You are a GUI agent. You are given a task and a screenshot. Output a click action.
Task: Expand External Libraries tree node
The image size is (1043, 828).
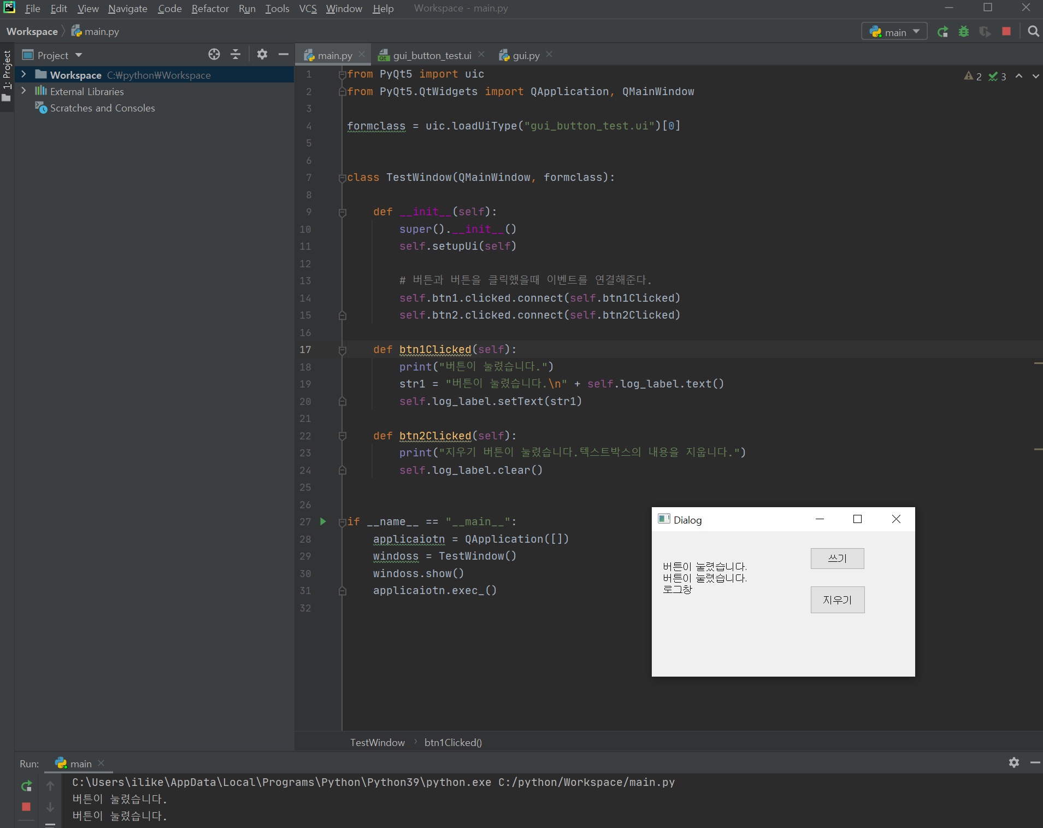tap(23, 91)
